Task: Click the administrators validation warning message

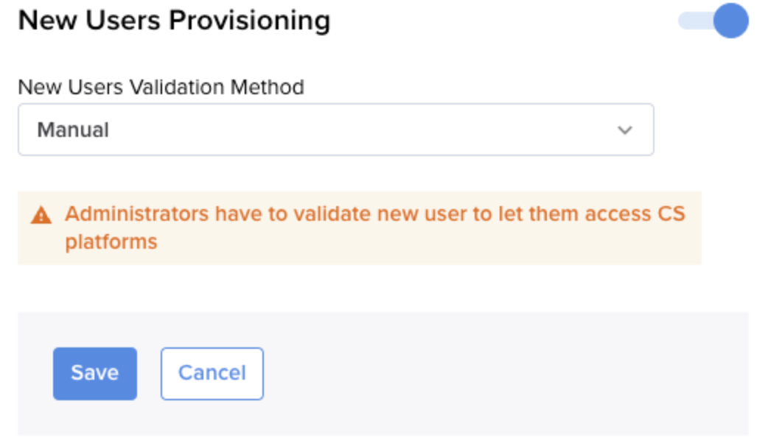Action: 374,228
